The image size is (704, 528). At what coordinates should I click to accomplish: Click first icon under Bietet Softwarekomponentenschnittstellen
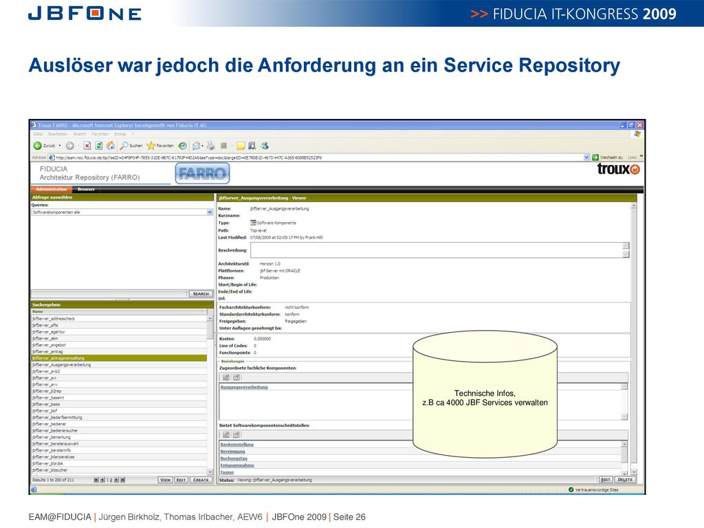[226, 434]
